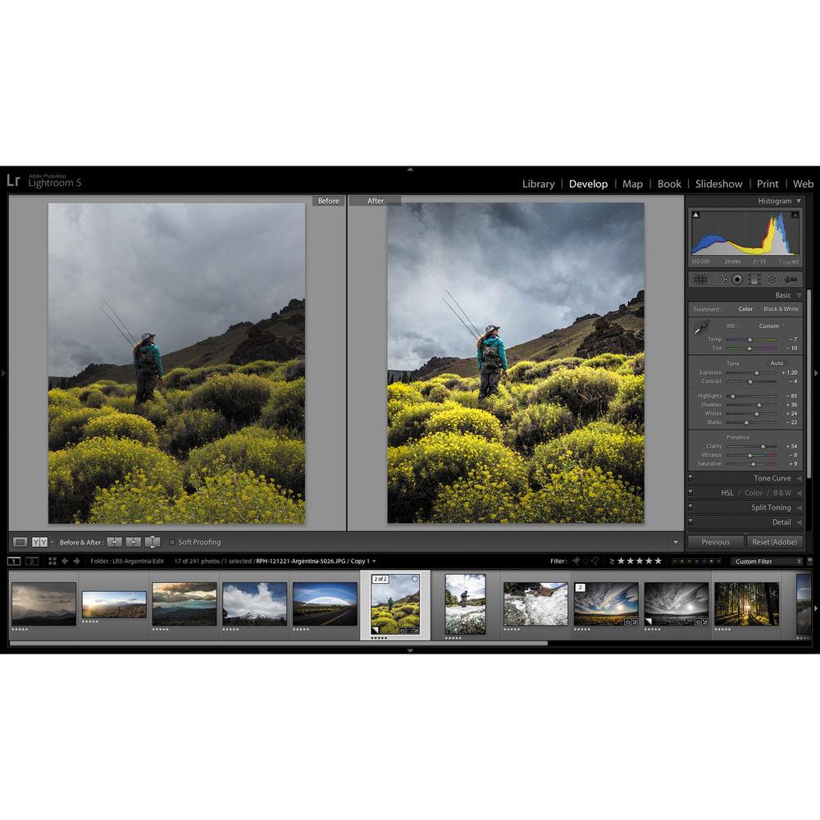Screen dimensions: 820x820
Task: Click the Reset (Adobe) button
Action: tap(773, 541)
